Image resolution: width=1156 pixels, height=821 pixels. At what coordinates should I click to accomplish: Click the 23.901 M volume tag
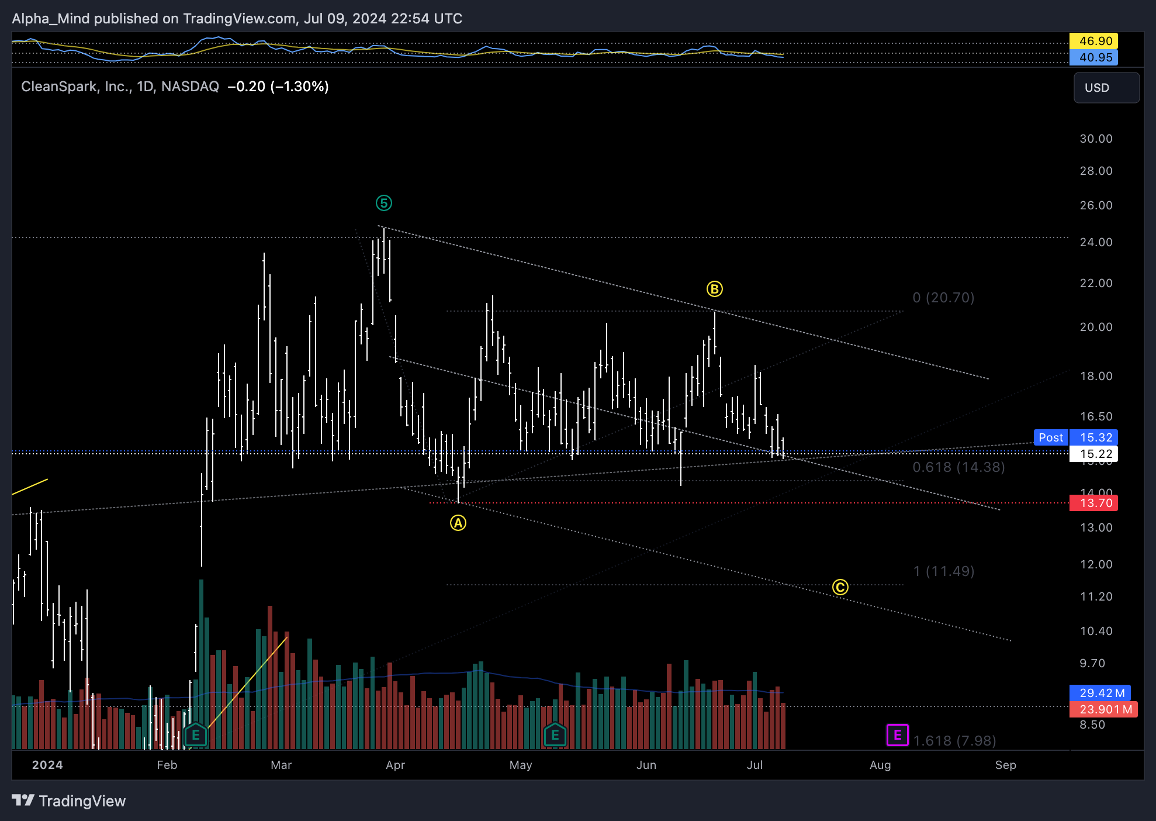pos(1103,709)
